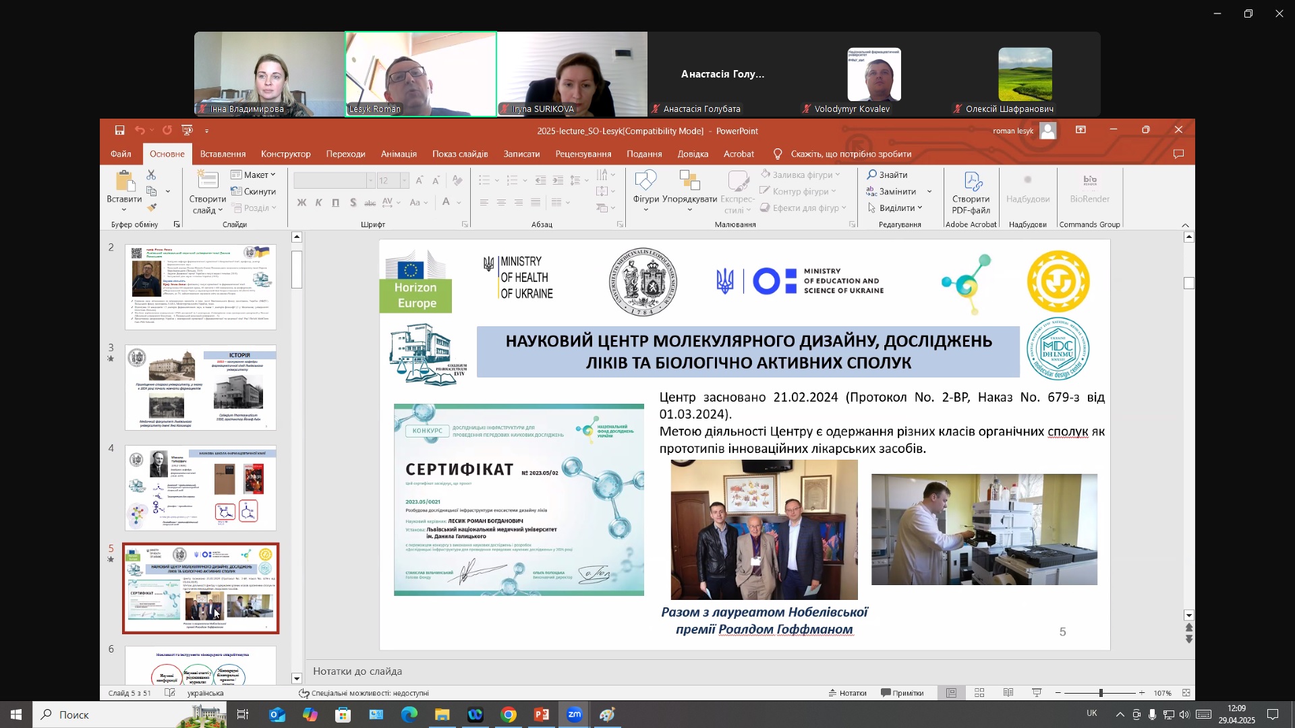1295x728 pixels.
Task: Toggle the Нотатки notes pane
Action: pyautogui.click(x=847, y=693)
